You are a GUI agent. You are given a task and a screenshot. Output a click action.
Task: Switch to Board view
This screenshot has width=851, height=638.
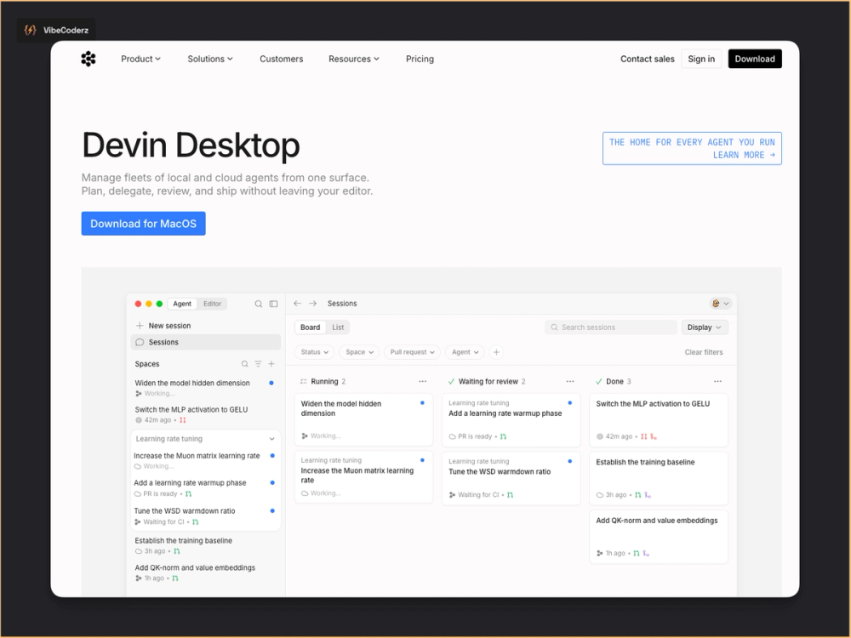tap(310, 328)
